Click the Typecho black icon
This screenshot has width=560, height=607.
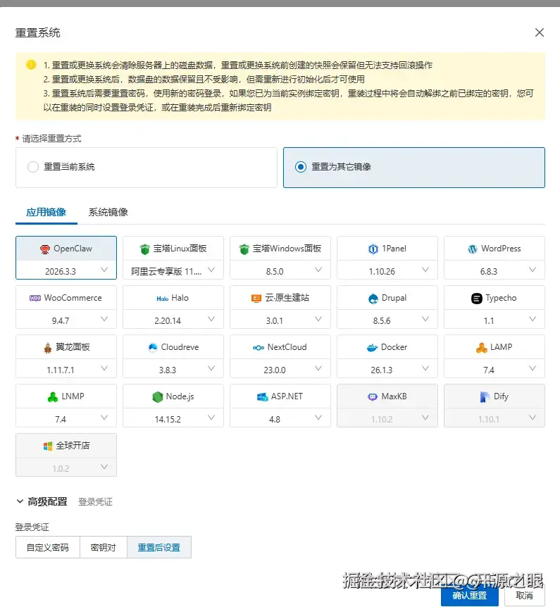pyautogui.click(x=477, y=299)
